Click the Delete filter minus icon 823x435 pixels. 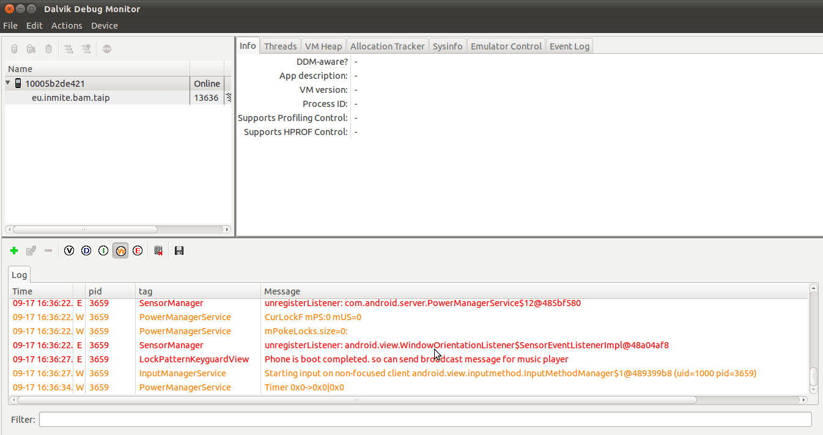48,250
